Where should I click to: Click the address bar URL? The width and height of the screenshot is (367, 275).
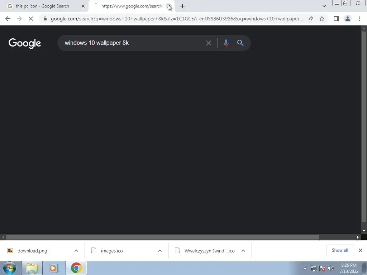tap(177, 19)
